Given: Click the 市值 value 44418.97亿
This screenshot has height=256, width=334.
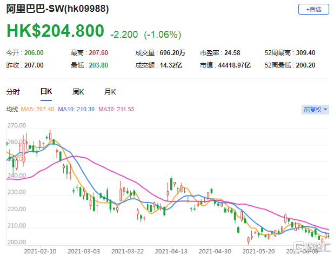Looking at the screenshot, I should [235, 65].
